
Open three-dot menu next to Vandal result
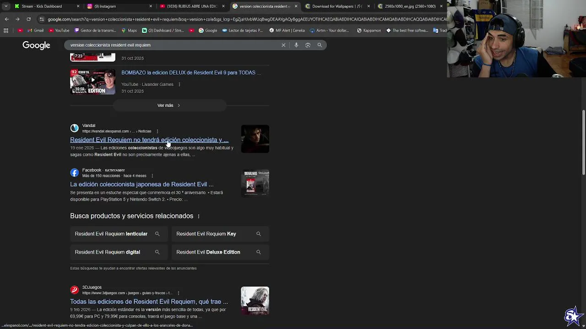[x=157, y=131]
